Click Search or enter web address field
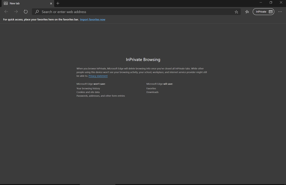286x185 pixels. [x=137, y=12]
